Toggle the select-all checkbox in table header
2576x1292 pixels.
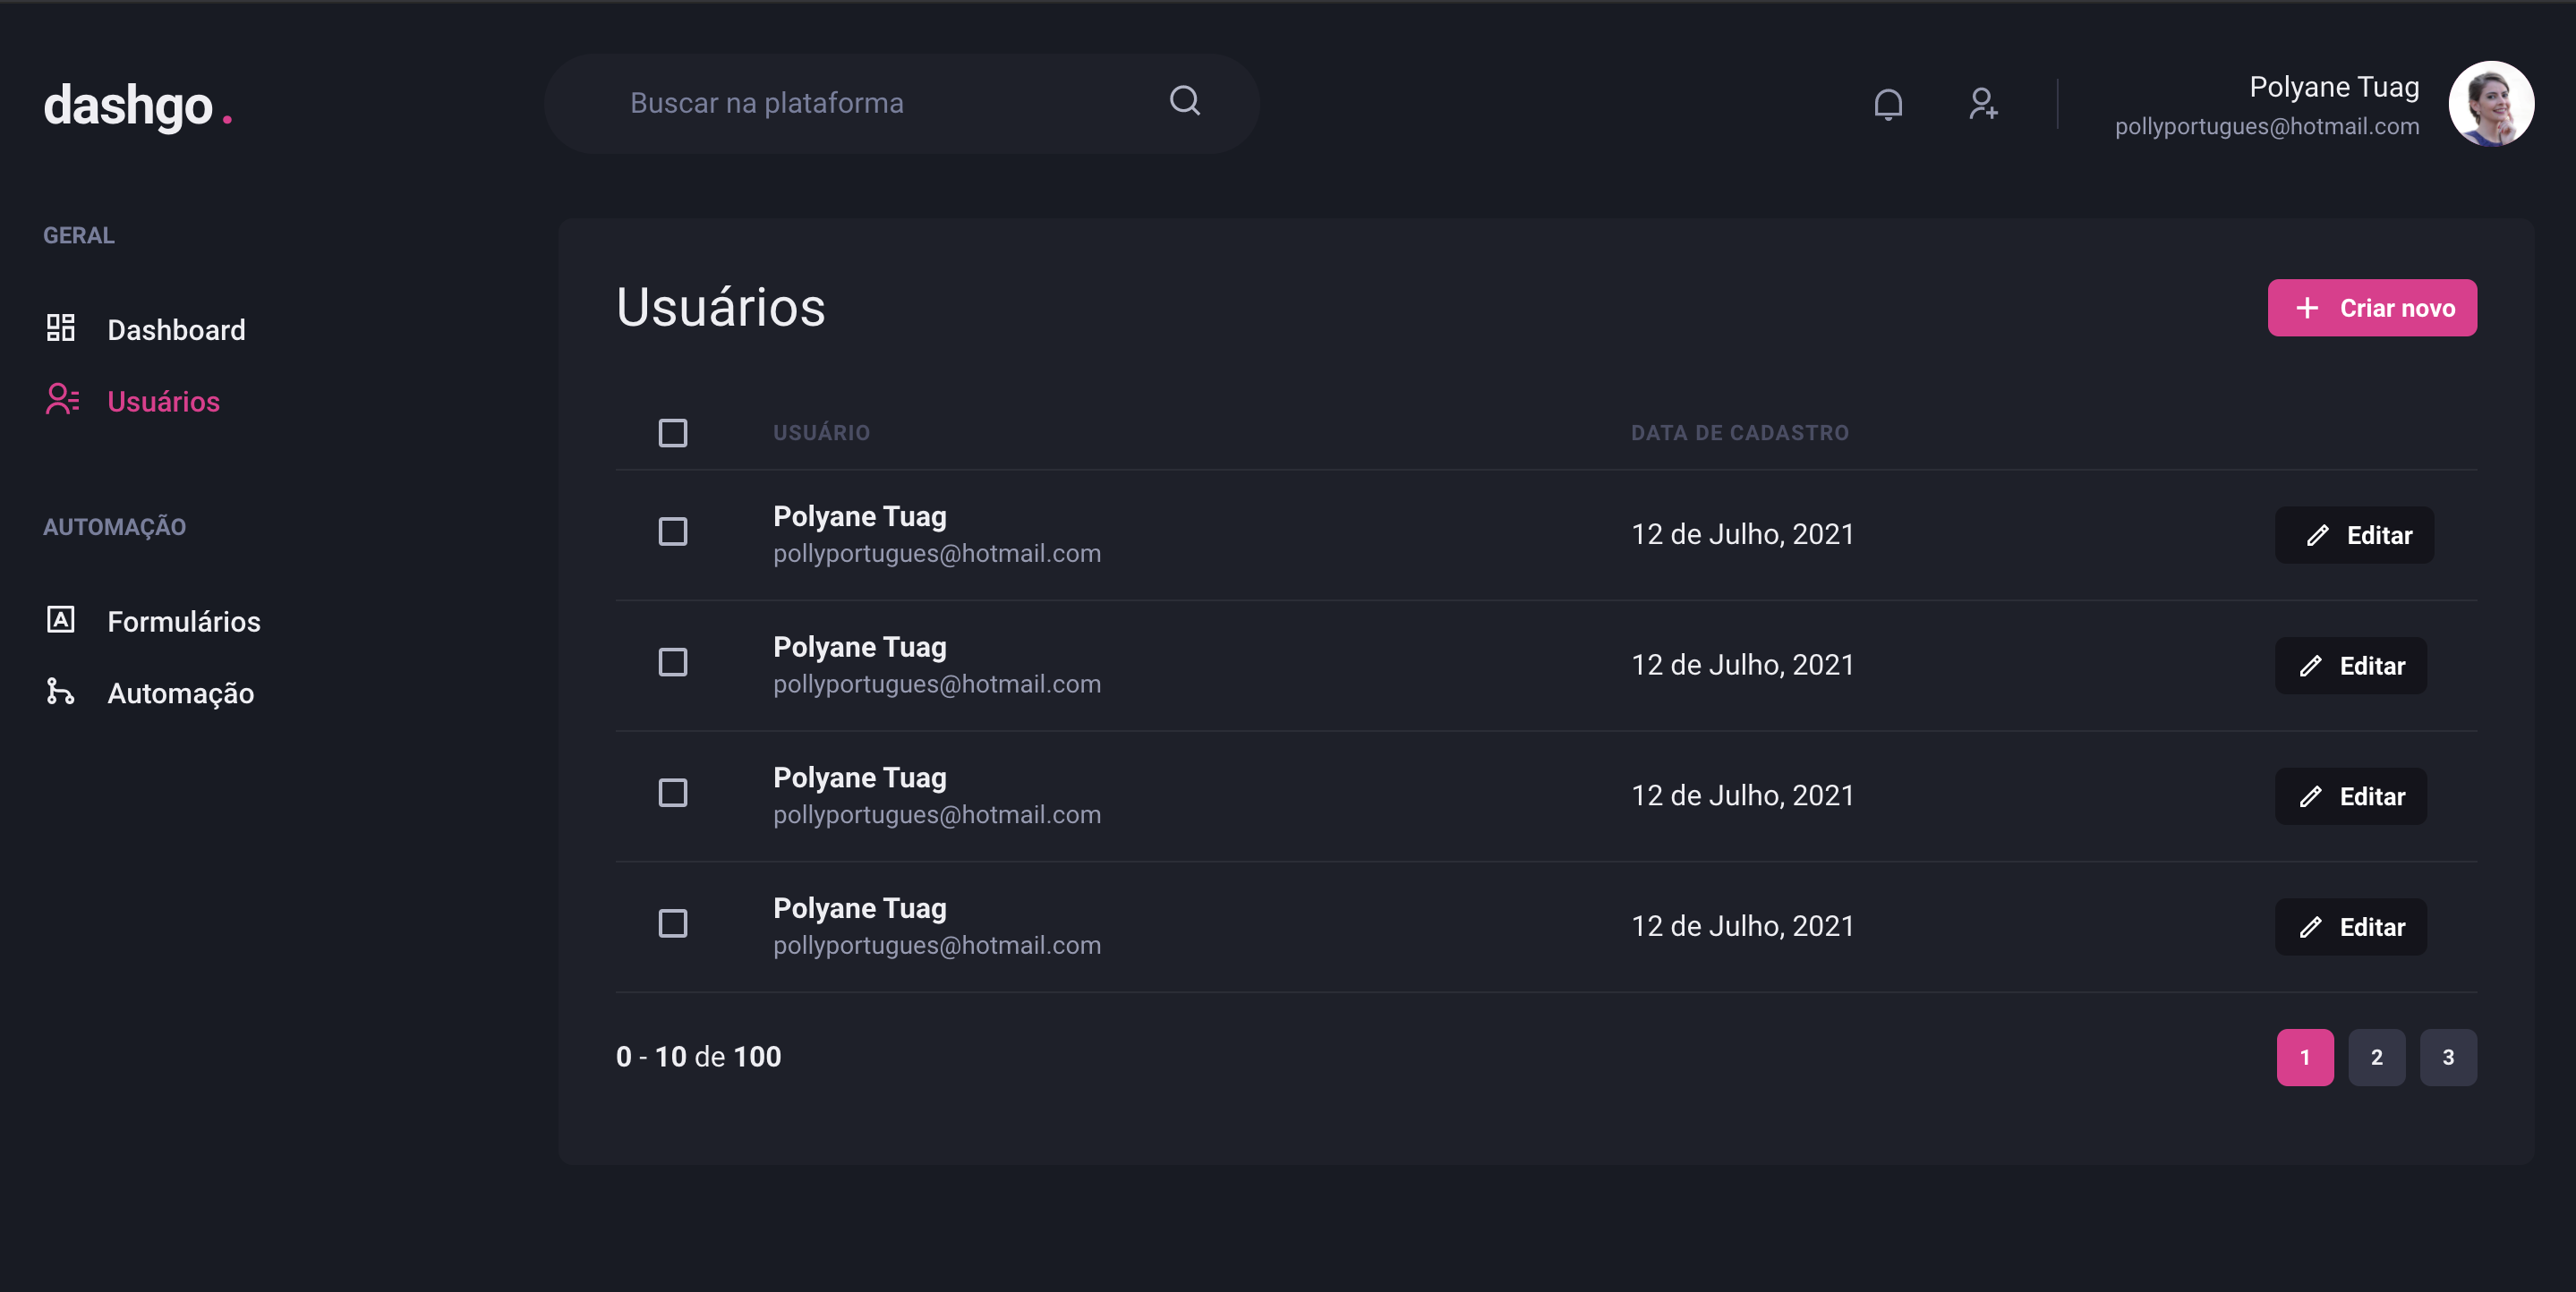pyautogui.click(x=672, y=433)
